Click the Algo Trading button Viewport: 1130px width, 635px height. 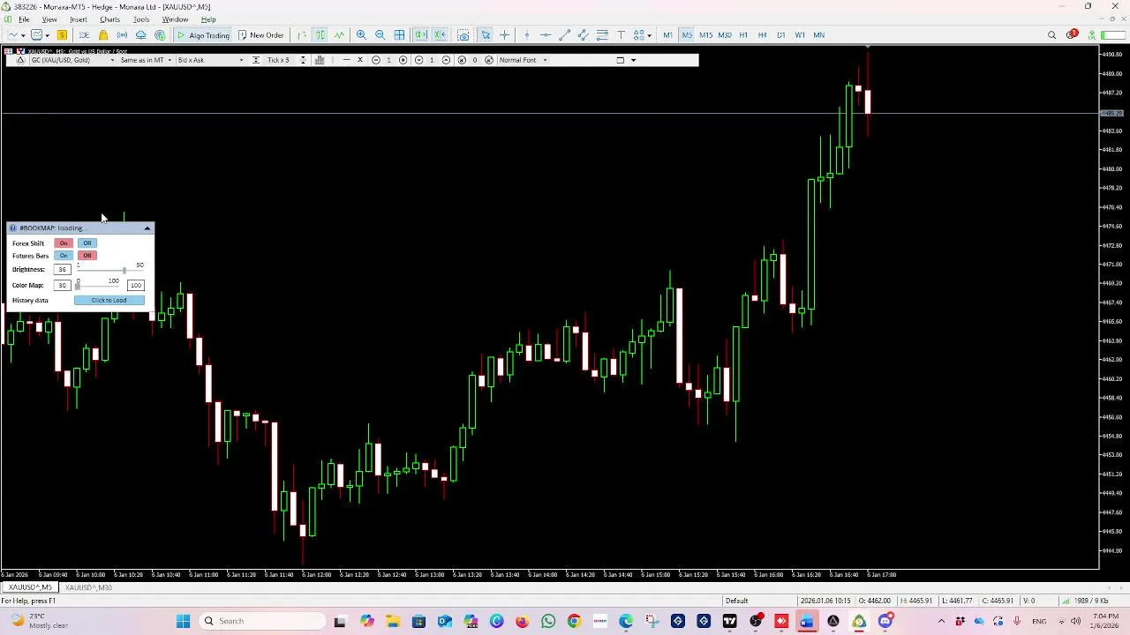coord(203,35)
